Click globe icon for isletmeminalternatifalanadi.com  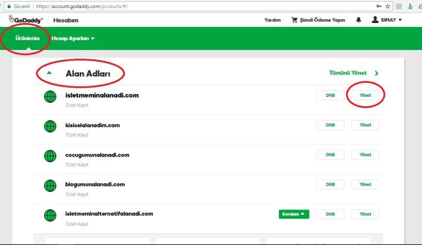pyautogui.click(x=50, y=215)
